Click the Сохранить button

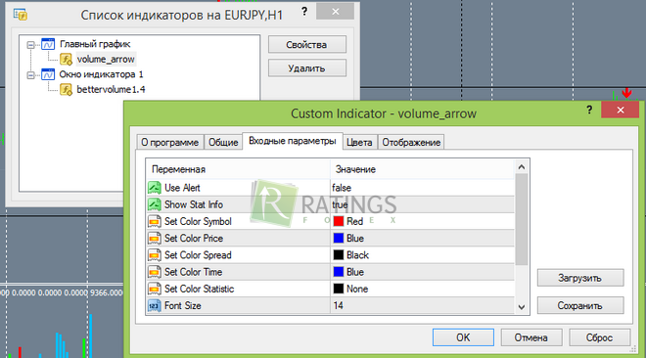580,306
